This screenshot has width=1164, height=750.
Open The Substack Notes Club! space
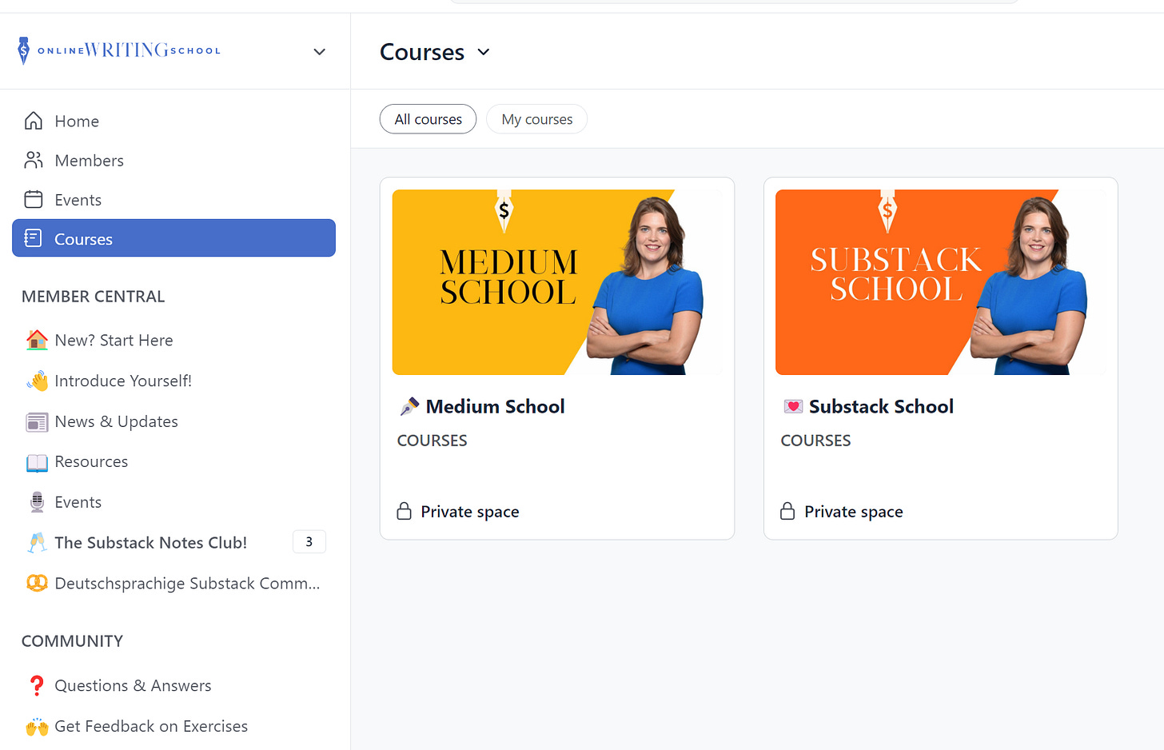150,543
